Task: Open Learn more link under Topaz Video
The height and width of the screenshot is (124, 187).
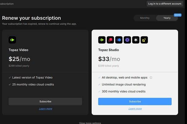Action: point(45,109)
